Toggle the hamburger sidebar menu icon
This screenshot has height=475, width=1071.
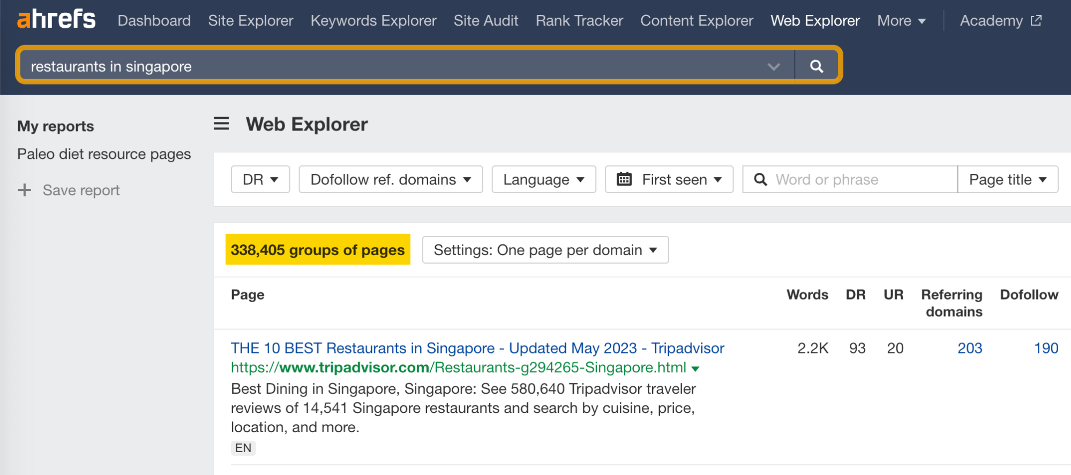tap(221, 124)
